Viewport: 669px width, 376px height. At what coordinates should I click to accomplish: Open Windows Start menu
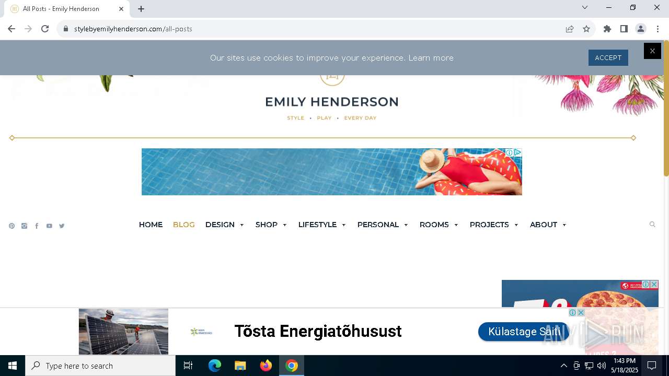click(13, 366)
